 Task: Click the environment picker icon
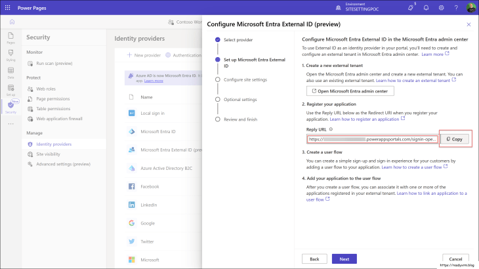[338, 8]
